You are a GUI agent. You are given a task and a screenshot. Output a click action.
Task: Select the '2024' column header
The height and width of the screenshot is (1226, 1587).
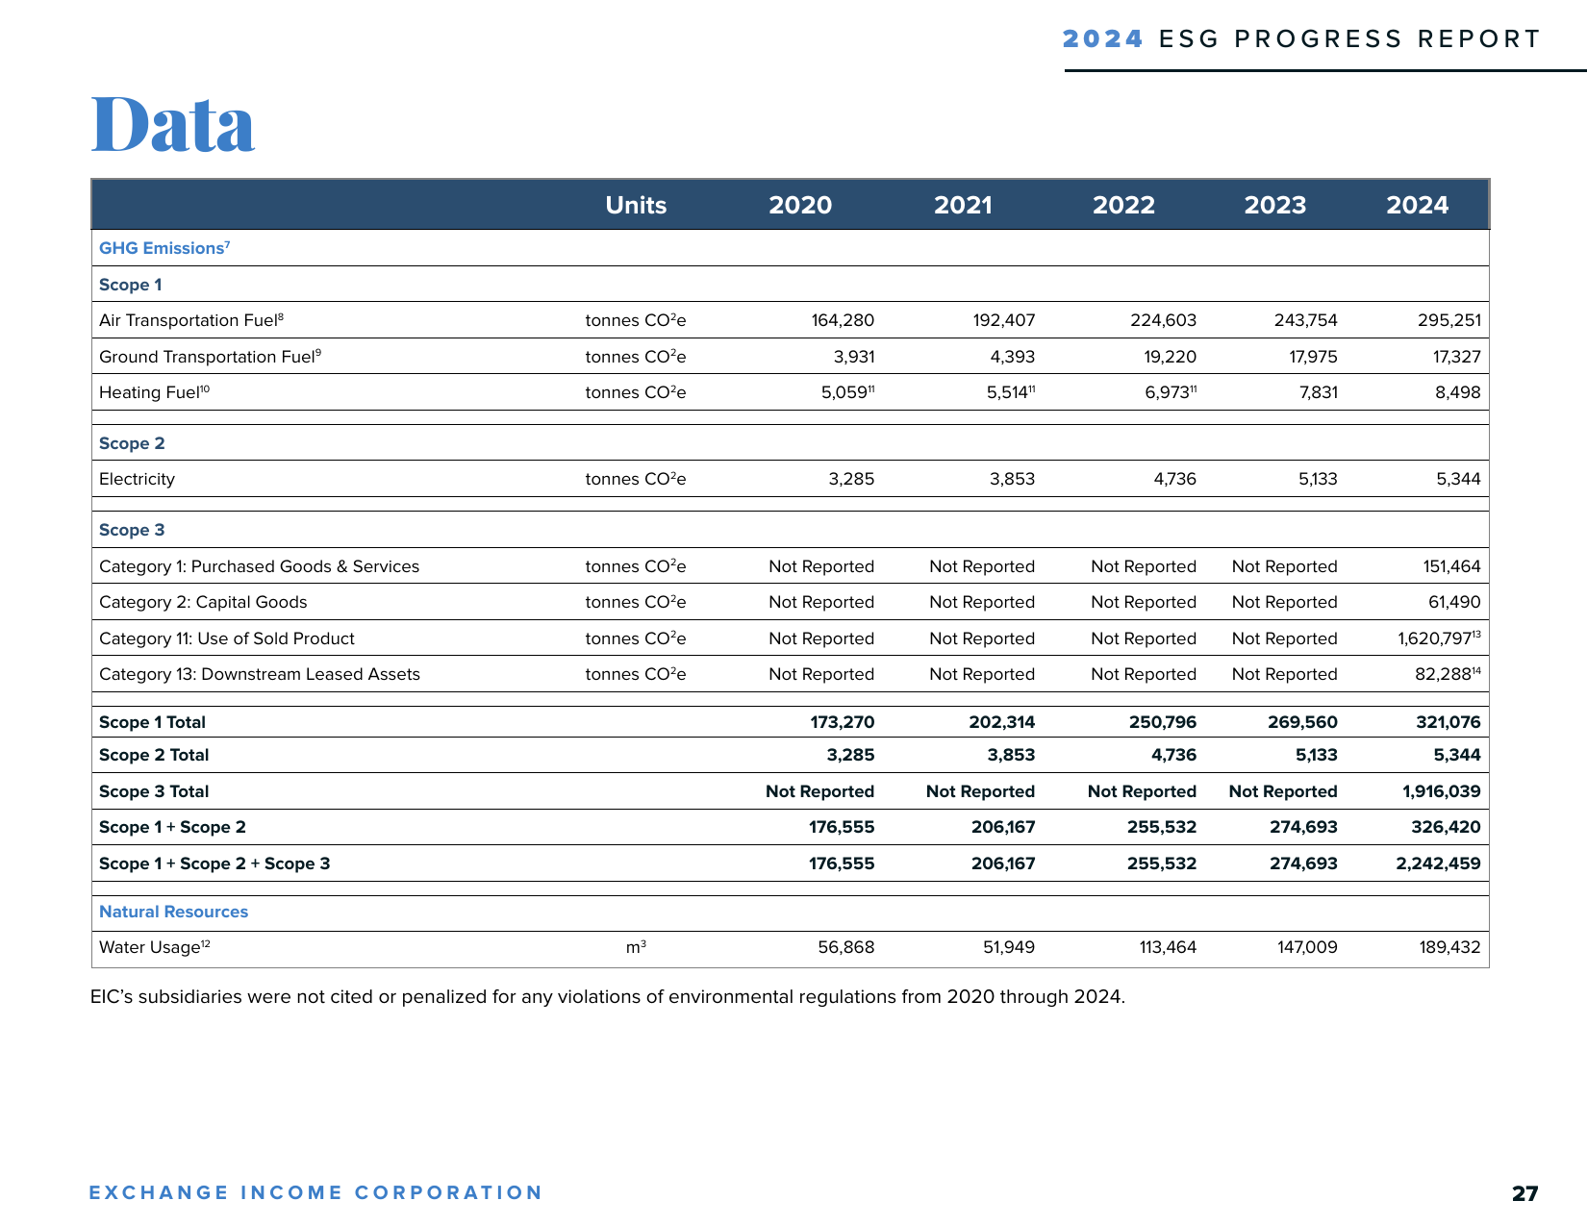[x=1417, y=205]
